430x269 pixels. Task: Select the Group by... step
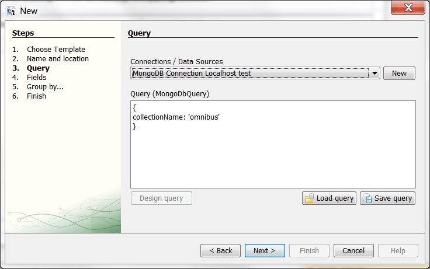coord(45,86)
